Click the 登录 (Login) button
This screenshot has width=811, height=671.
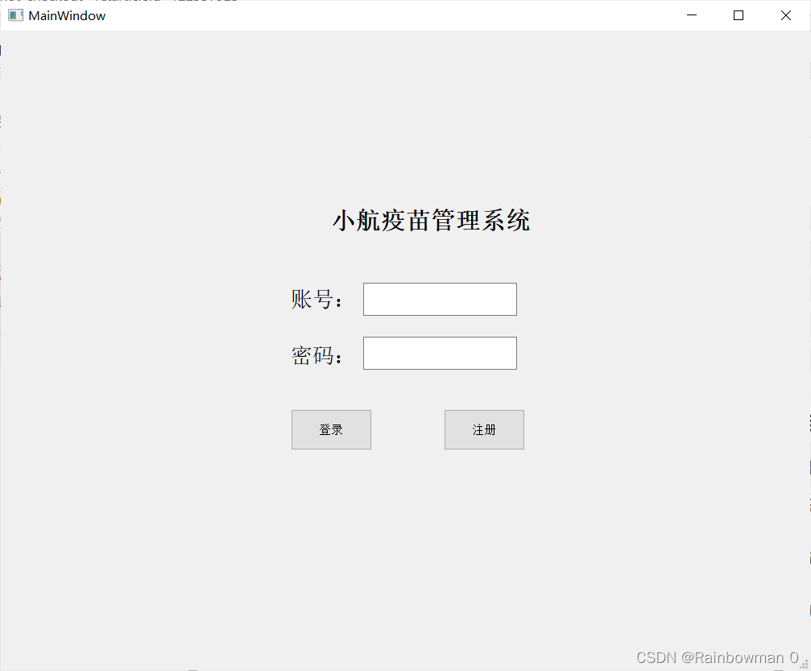tap(331, 429)
